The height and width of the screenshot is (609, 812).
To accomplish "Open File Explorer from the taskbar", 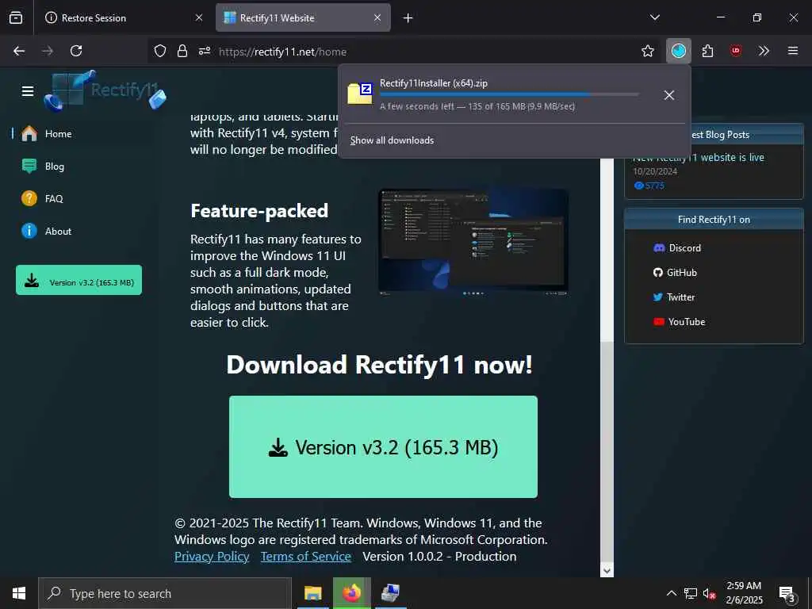I will [312, 593].
